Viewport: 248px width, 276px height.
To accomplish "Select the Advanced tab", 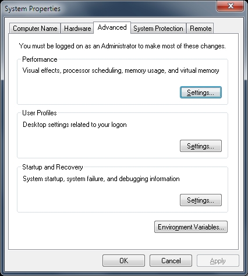I will (x=112, y=27).
